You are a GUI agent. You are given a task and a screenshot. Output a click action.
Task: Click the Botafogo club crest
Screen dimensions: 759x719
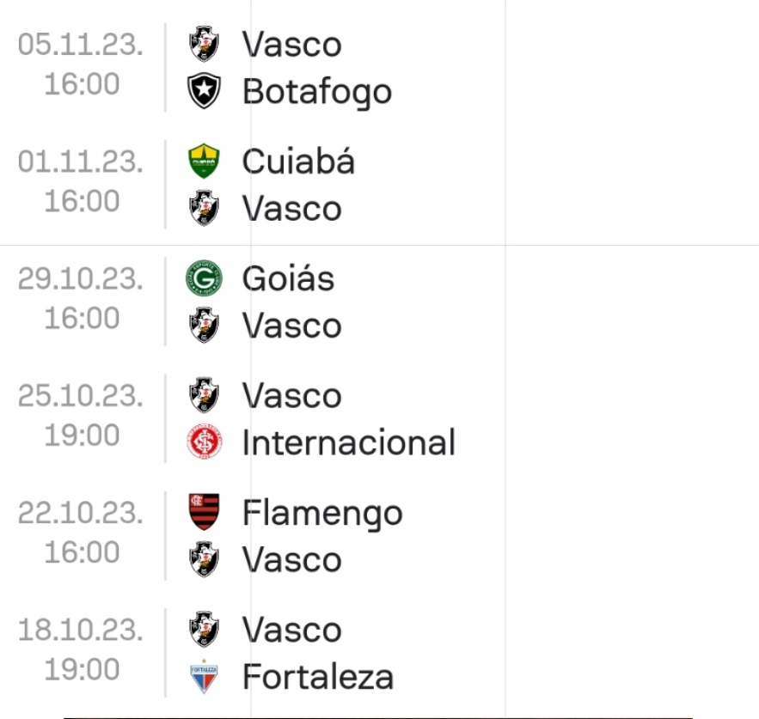204,91
